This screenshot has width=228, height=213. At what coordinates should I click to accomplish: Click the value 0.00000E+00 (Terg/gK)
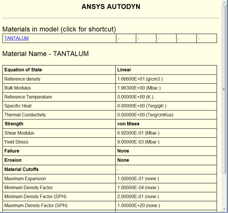(142, 106)
